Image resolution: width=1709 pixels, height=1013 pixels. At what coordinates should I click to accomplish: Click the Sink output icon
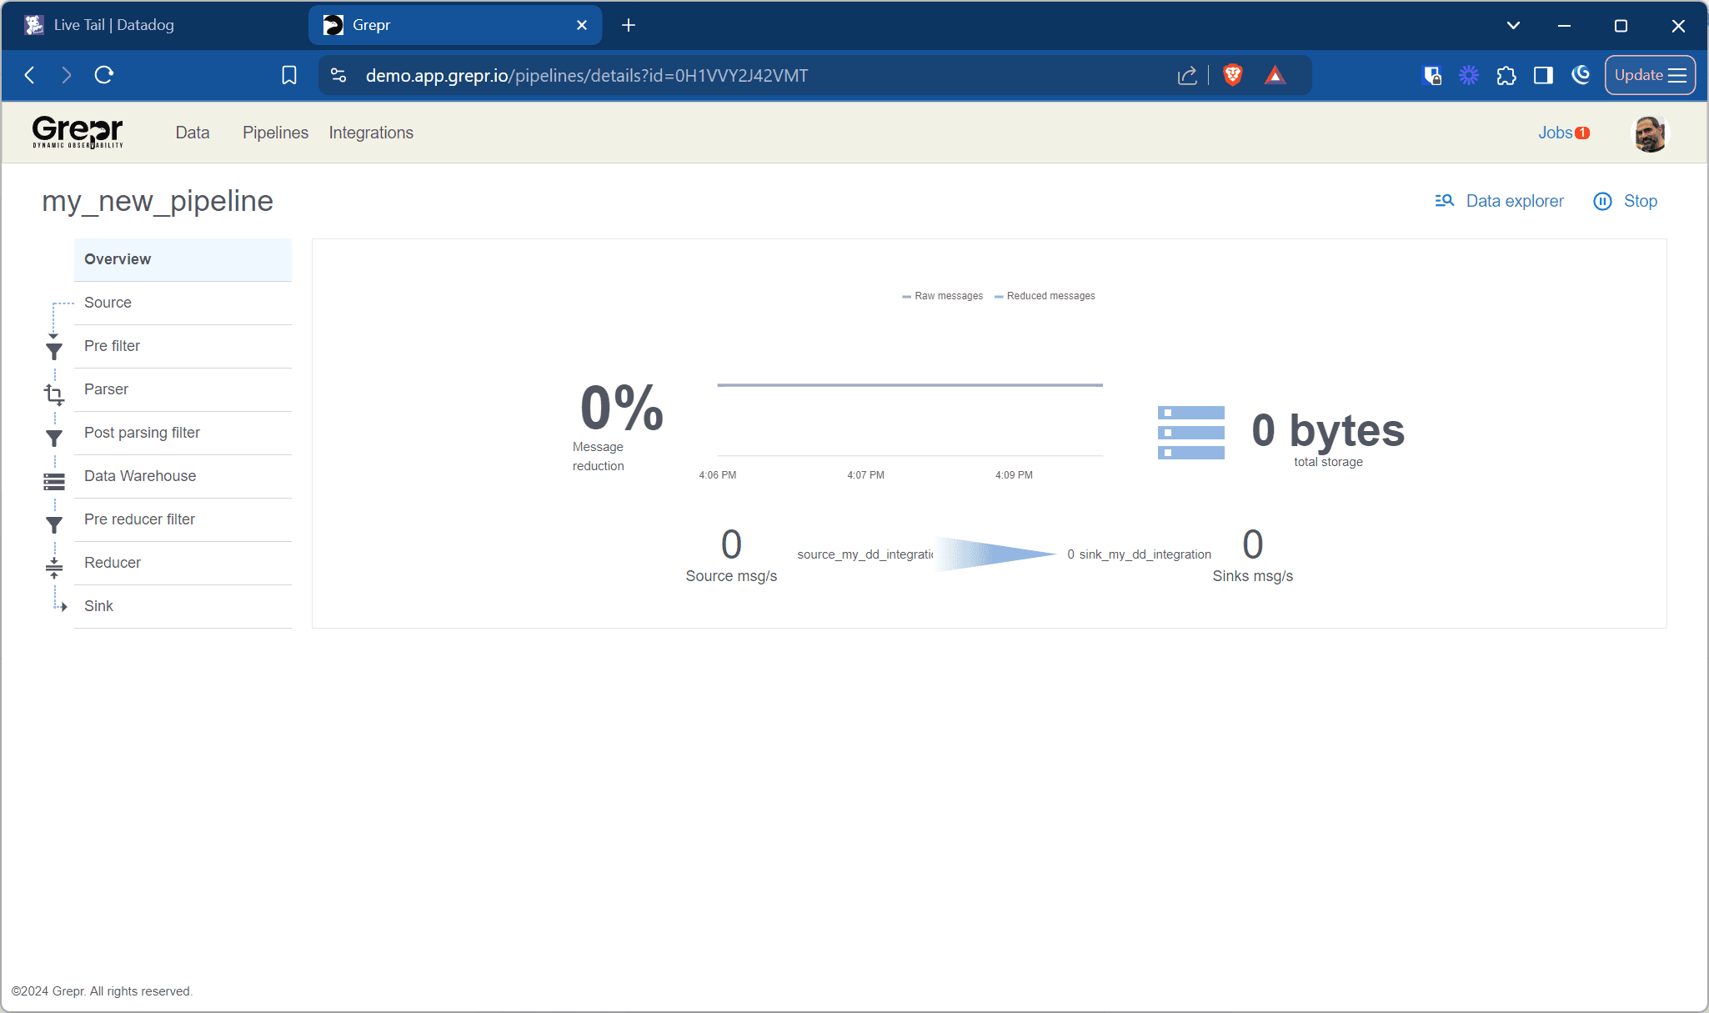(60, 607)
